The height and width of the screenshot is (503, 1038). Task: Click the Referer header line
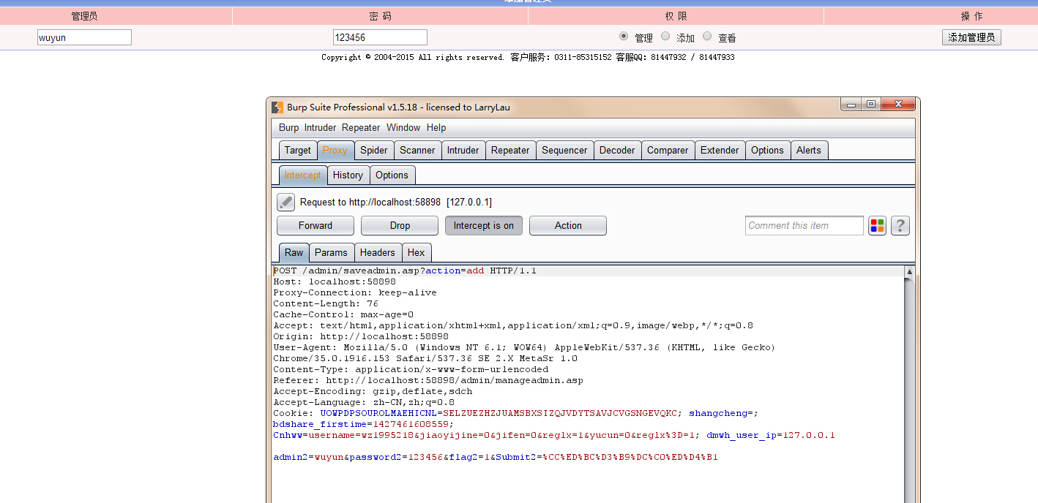click(x=428, y=380)
